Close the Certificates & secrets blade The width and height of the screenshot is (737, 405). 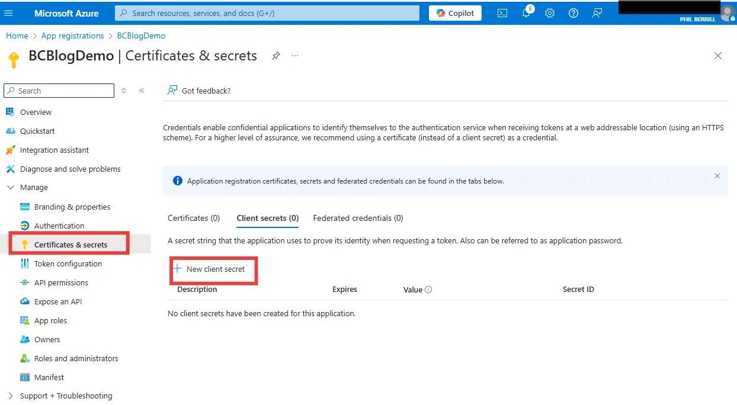(718, 56)
